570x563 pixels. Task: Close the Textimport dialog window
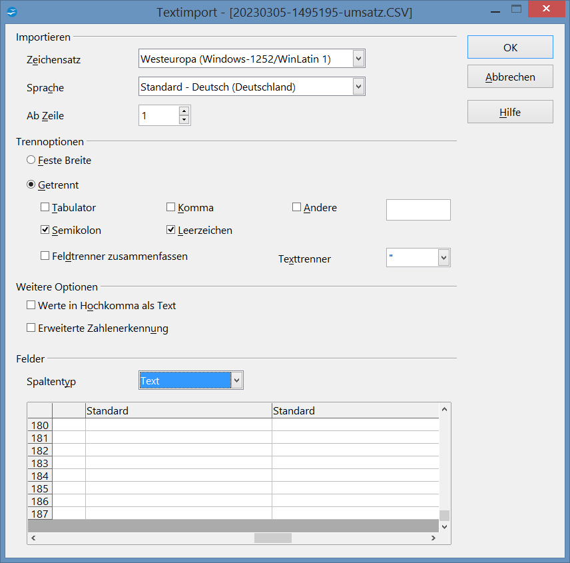coord(546,9)
